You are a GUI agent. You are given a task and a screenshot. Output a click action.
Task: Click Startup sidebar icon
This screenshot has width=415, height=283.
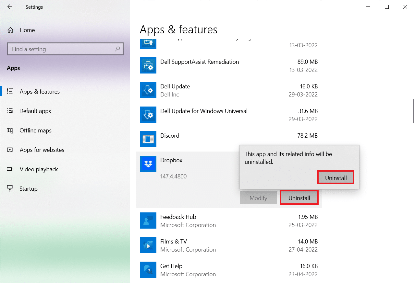[x=10, y=188]
